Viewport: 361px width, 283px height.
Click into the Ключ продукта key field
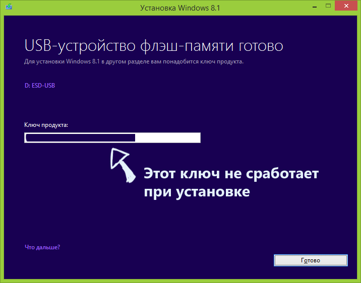[112, 137]
